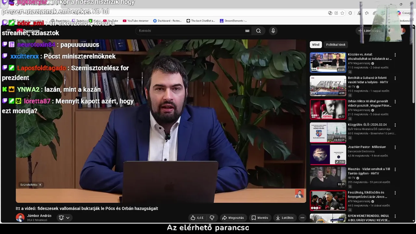This screenshot has height=234, width=416.
Task: Open more actions ellipsis under the video
Action: click(x=302, y=218)
